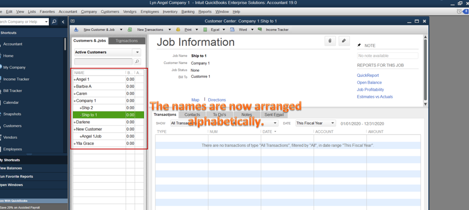
Task: Click the New Transactions icon
Action: coord(130,30)
